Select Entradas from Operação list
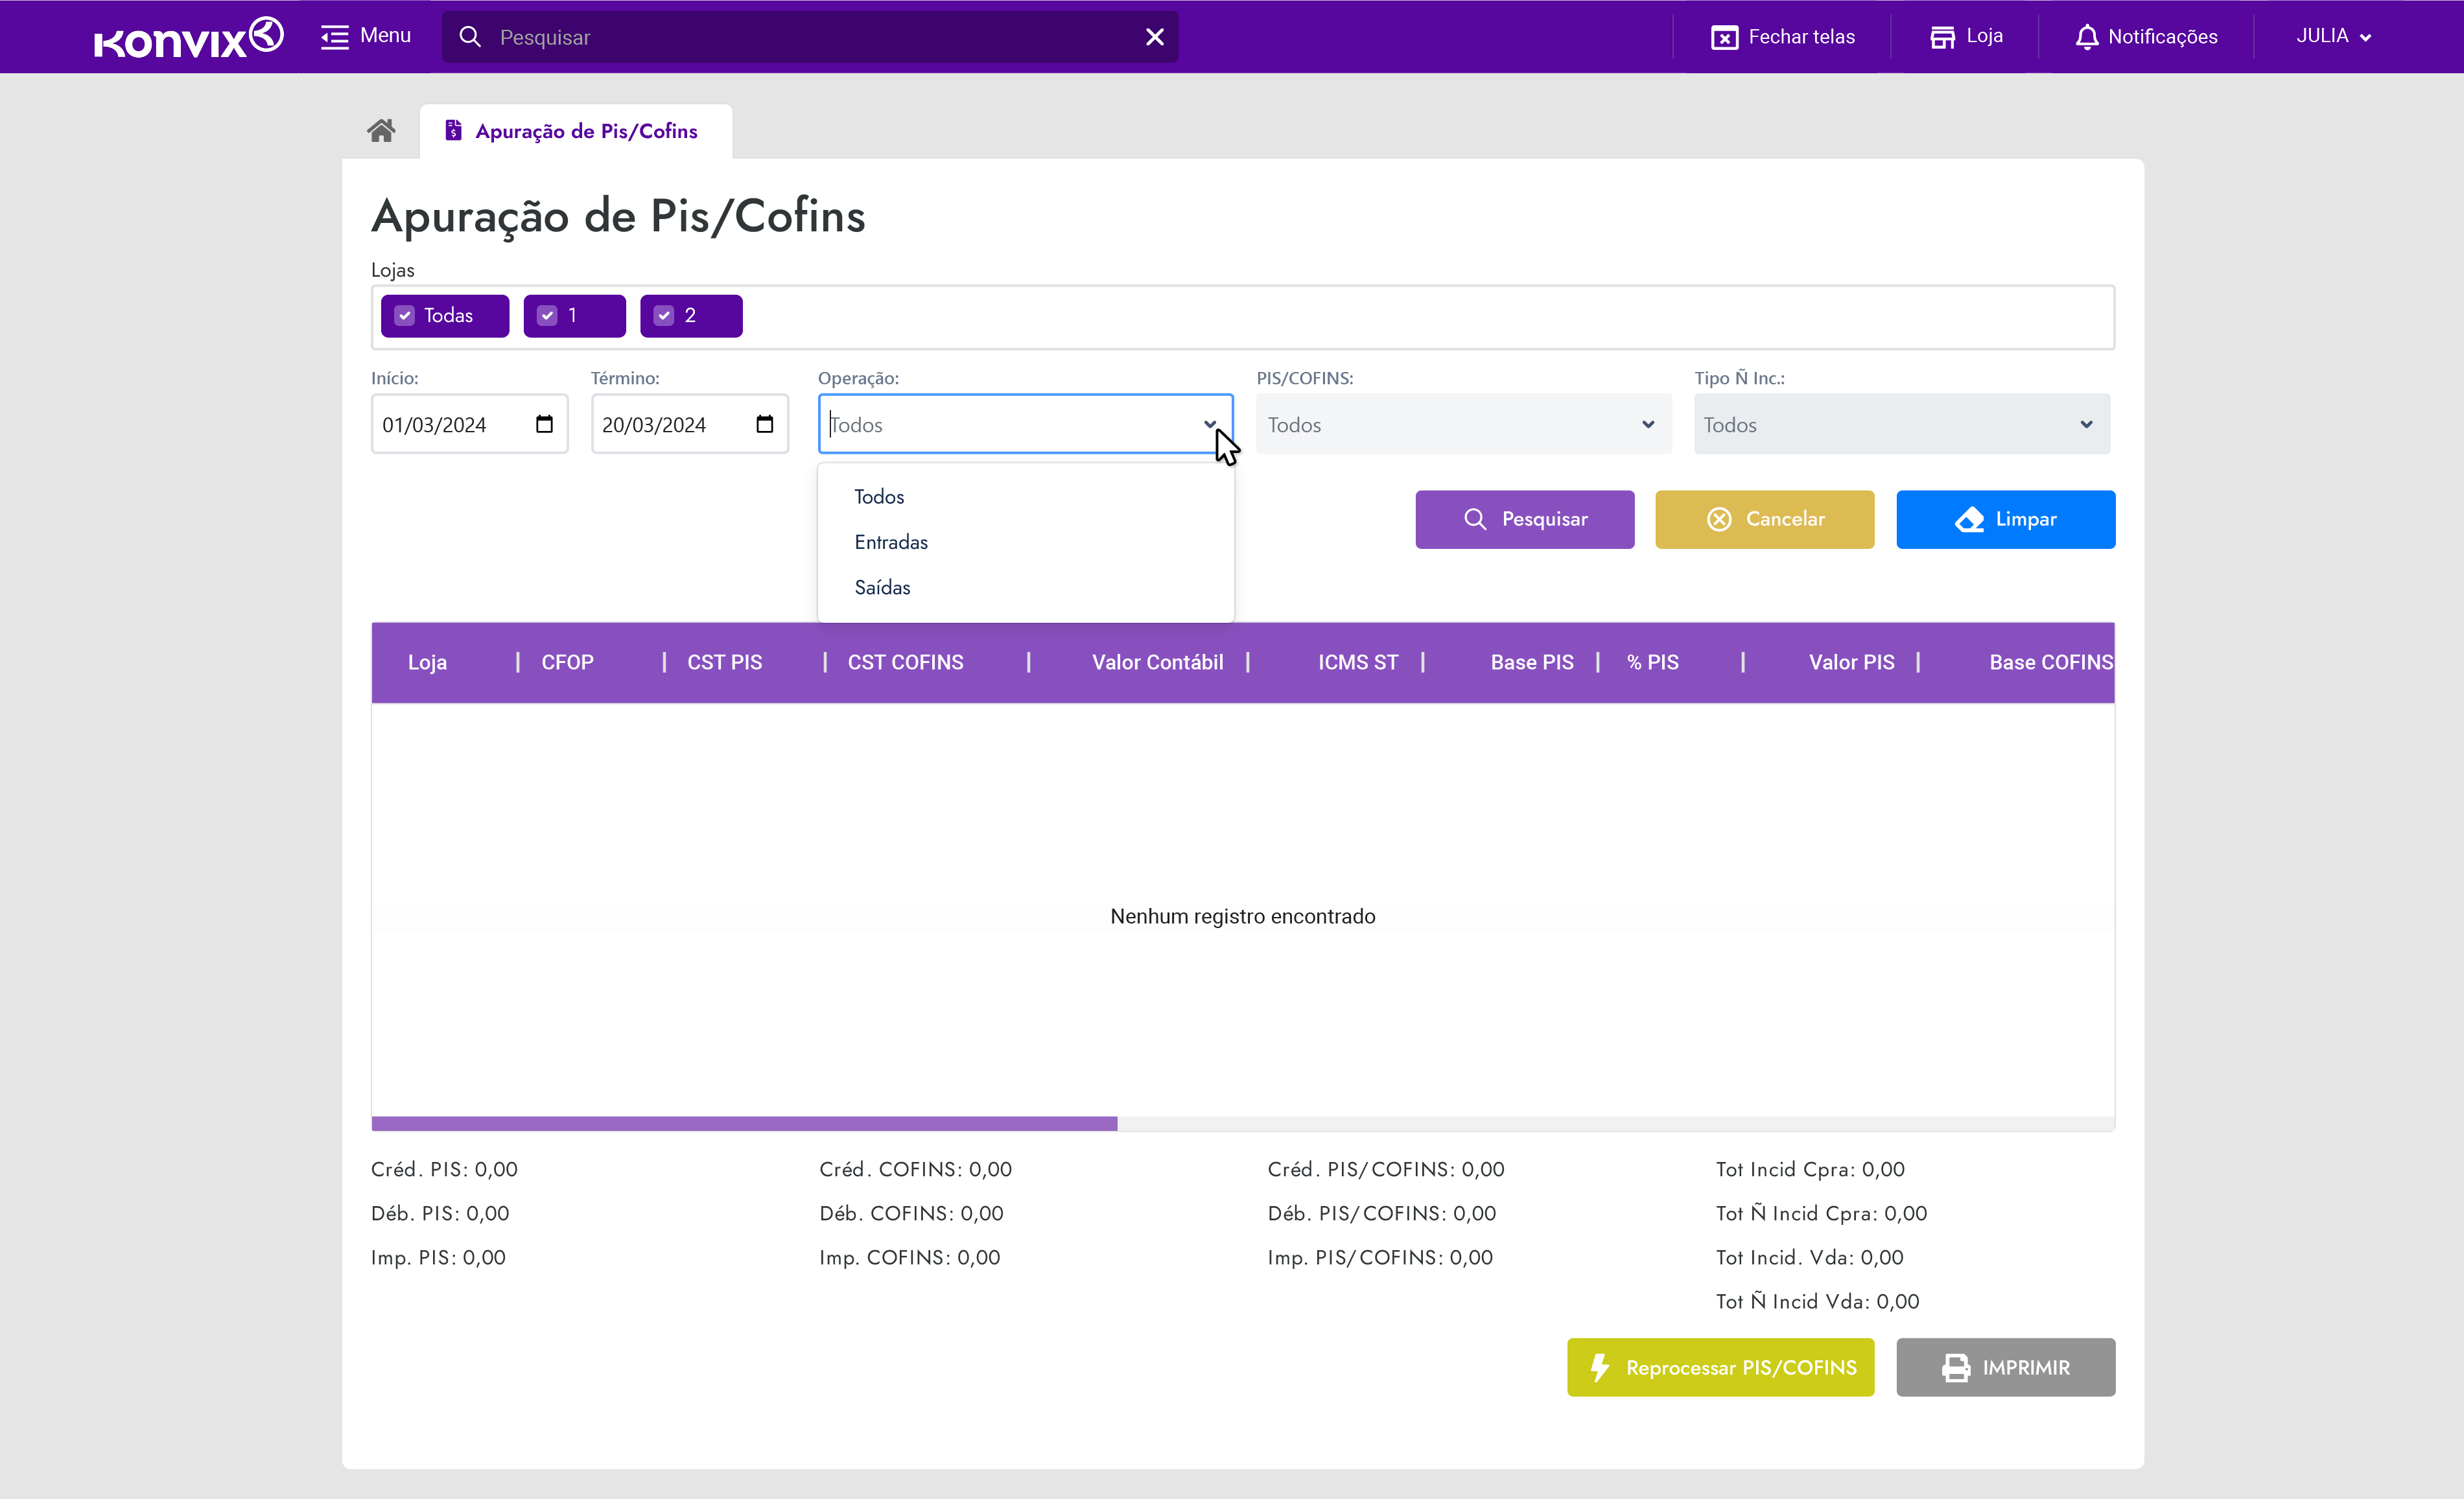The height and width of the screenshot is (1499, 2464). click(891, 542)
